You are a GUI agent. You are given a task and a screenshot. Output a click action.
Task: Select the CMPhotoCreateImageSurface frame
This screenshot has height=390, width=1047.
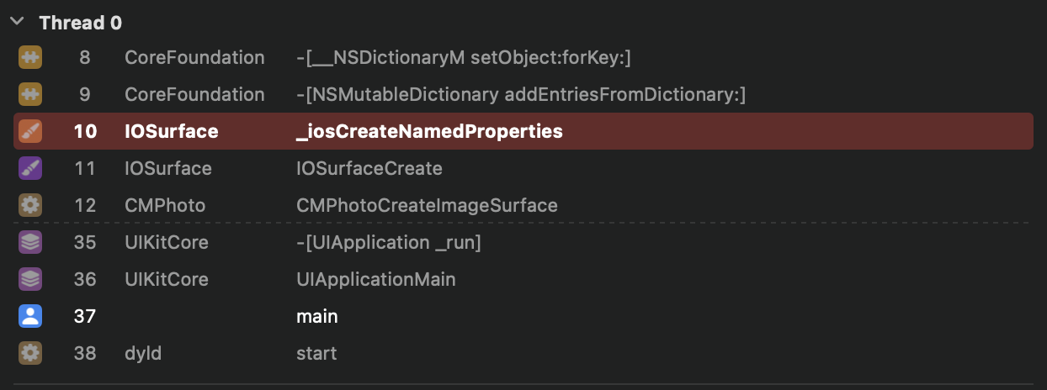coord(523,206)
